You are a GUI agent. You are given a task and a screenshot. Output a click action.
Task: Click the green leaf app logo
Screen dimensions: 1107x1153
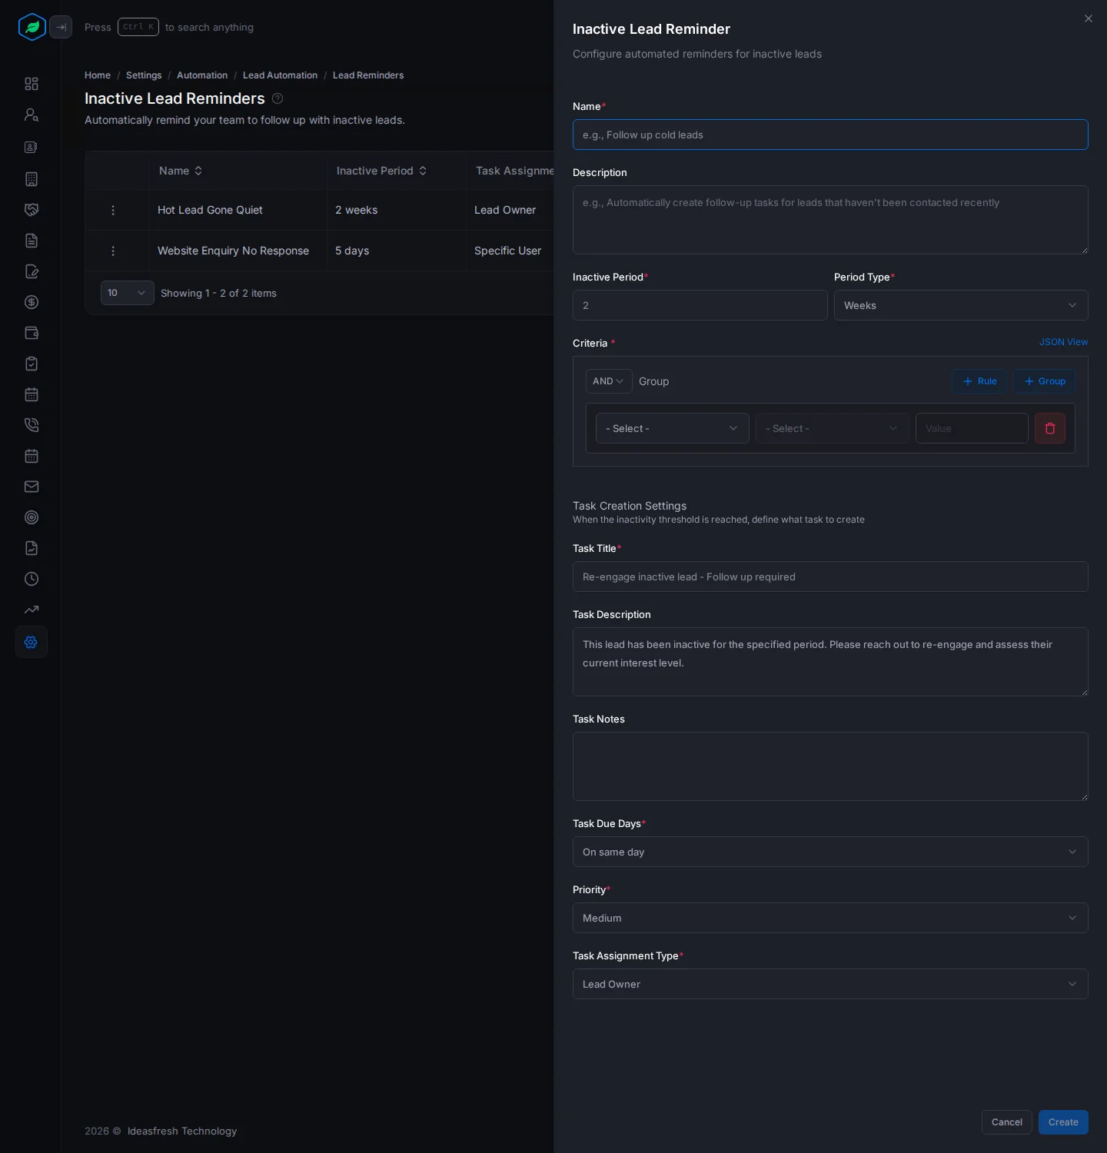[32, 27]
